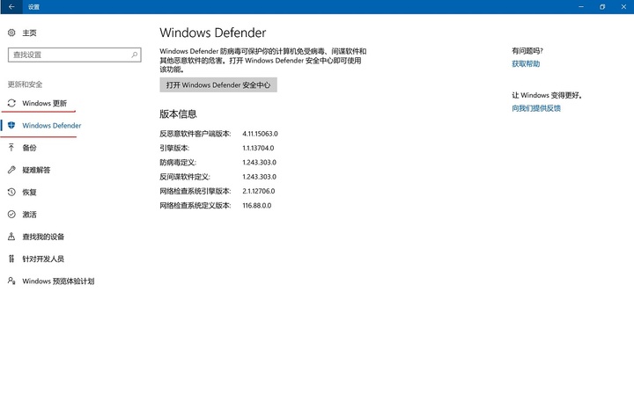Open the 向我们提供反馈 link

(x=536, y=108)
